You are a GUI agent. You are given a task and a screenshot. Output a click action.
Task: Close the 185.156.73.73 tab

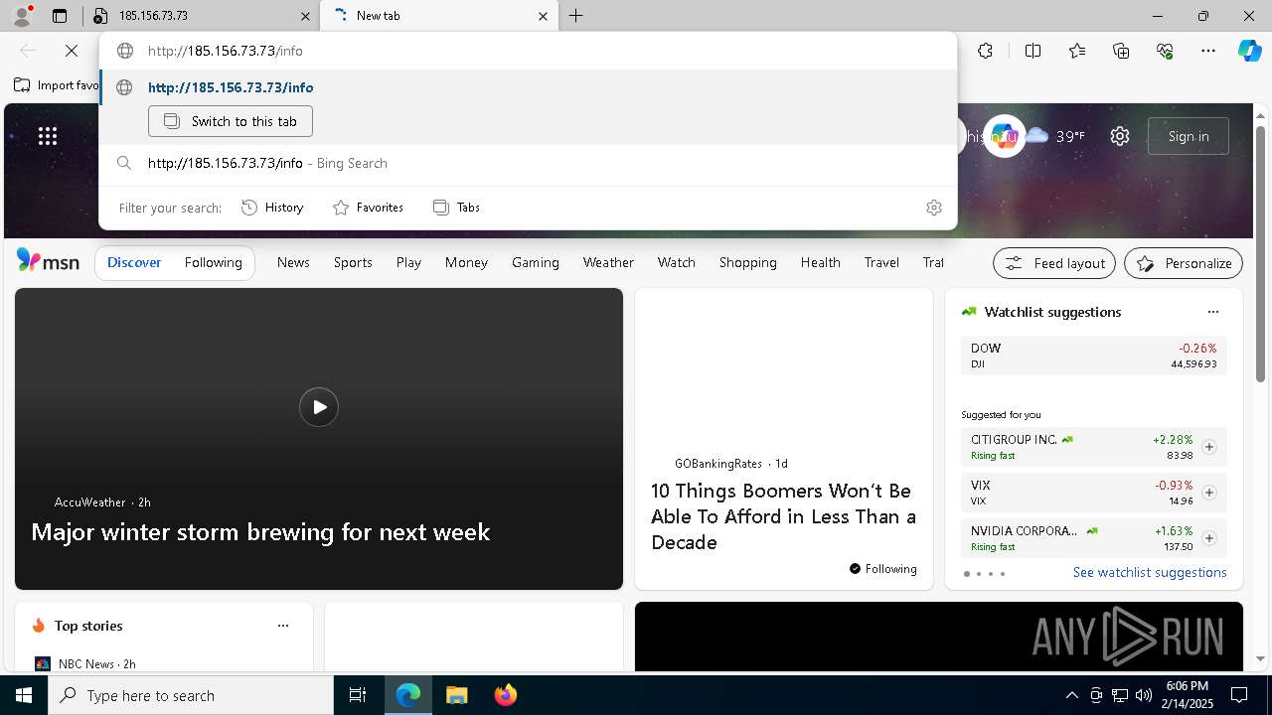[305, 16]
